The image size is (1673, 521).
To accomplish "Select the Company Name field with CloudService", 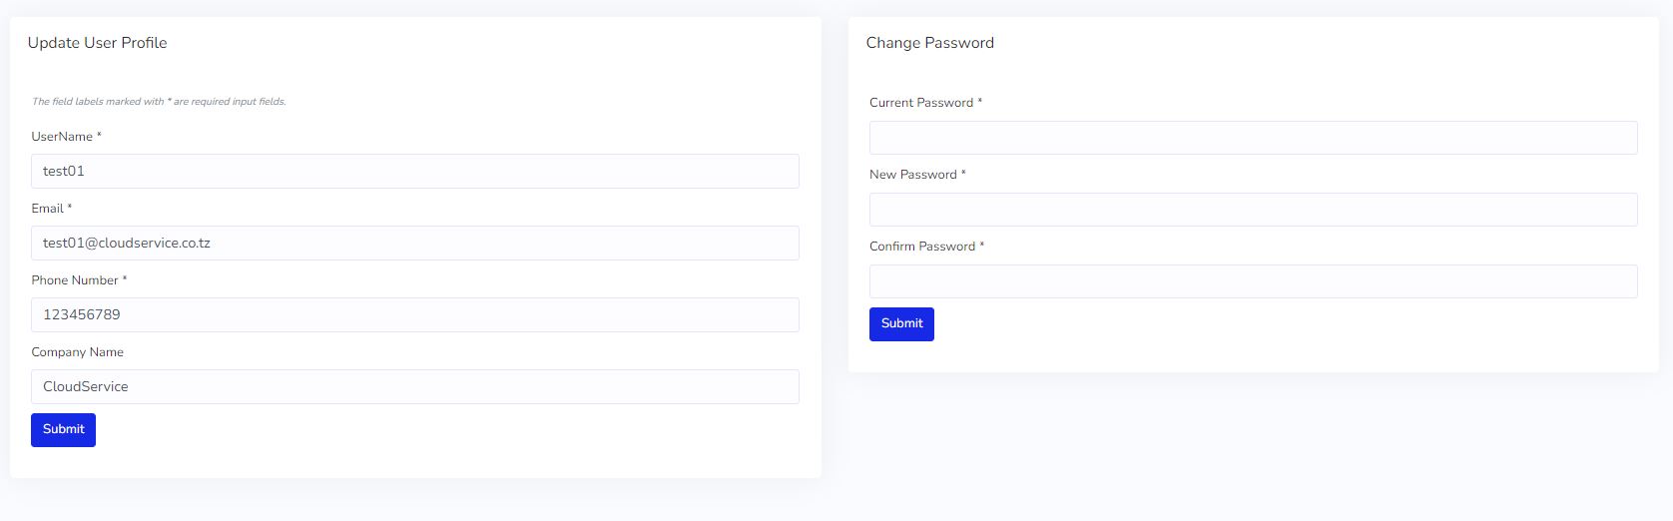I will (x=414, y=386).
